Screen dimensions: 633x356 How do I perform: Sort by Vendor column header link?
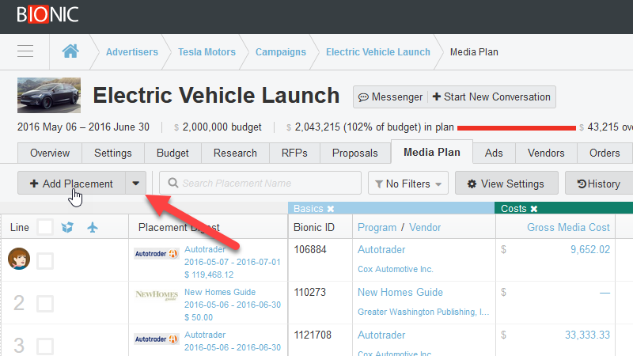(x=425, y=227)
